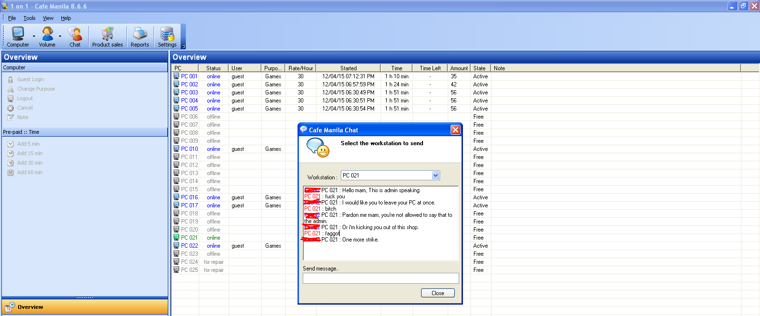Select the PC 022 row
Image resolution: width=760 pixels, height=316 pixels.
pyautogui.click(x=465, y=246)
